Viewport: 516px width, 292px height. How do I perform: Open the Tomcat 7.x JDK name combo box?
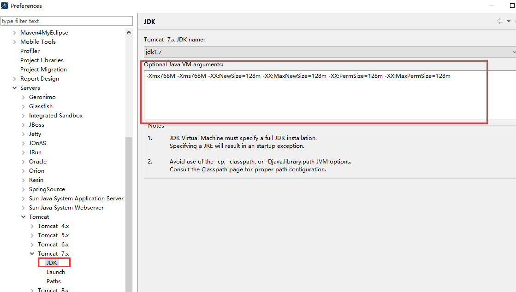pos(330,52)
